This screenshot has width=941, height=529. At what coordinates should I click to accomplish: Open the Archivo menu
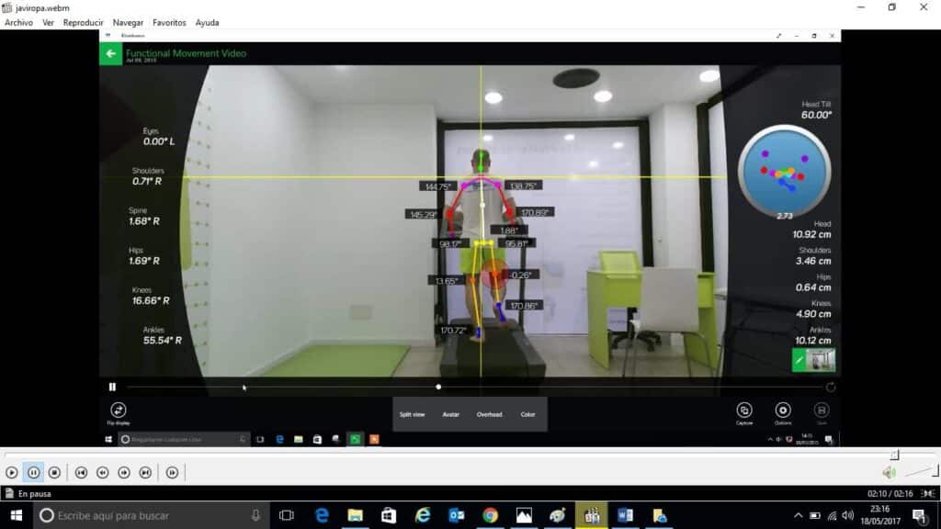point(18,22)
